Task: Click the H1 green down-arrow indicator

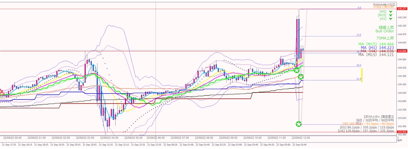Action: pos(390,19)
